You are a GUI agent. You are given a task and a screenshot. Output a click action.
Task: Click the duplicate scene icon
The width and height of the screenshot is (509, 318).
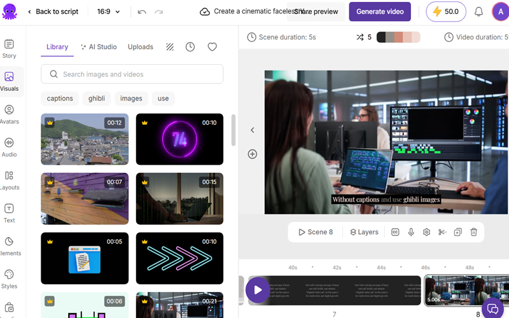[x=457, y=232]
